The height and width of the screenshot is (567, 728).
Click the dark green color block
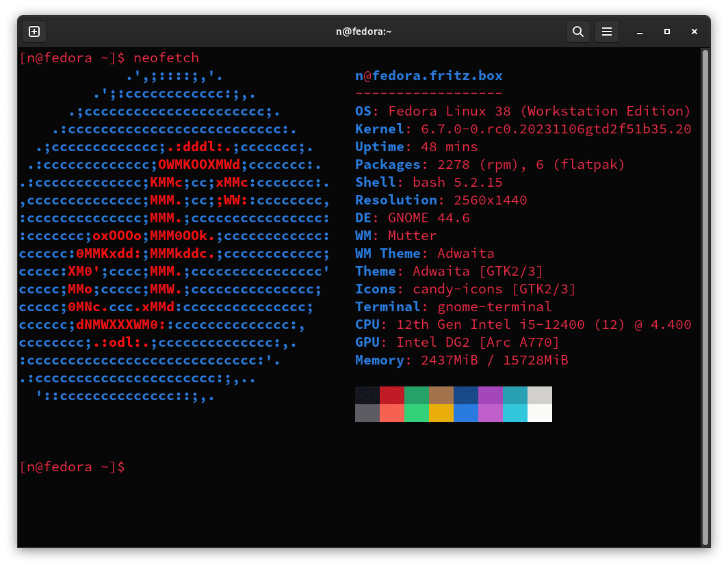click(x=417, y=395)
